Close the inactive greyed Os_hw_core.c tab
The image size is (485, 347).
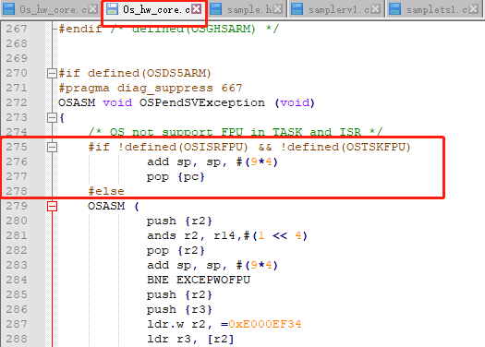[92, 9]
